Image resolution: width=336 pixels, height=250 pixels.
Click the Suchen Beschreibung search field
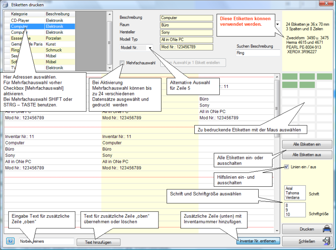tap(258, 53)
